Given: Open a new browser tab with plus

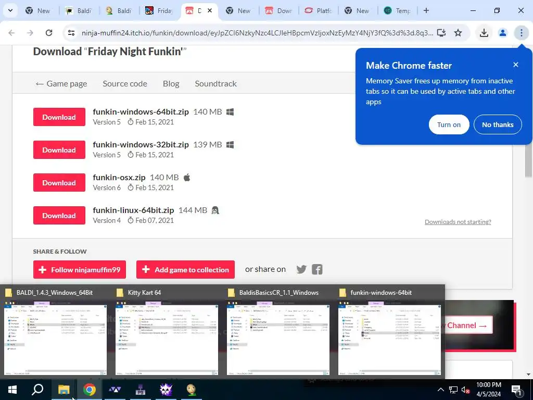Looking at the screenshot, I should [426, 10].
